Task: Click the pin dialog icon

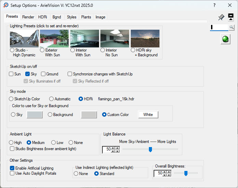Action: click(221, 17)
